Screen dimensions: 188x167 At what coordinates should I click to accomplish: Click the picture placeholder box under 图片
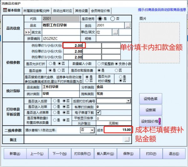pos(159,42)
